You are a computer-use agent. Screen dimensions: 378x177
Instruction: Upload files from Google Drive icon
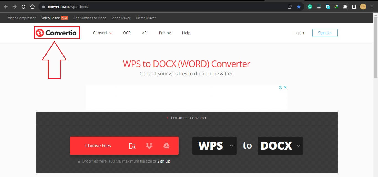166,146
